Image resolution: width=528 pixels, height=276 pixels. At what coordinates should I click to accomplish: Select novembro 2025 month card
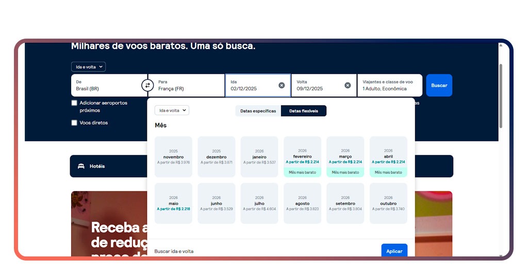pos(173,157)
